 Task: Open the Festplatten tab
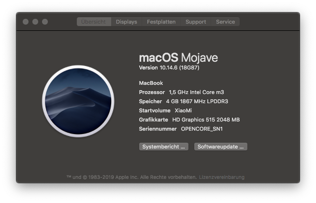(161, 22)
